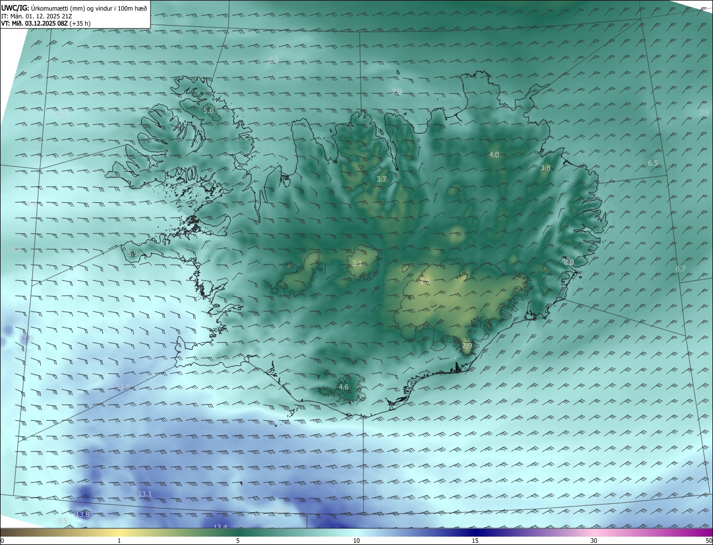Click the 1 tick on the color scale
713x545 pixels.
119,541
